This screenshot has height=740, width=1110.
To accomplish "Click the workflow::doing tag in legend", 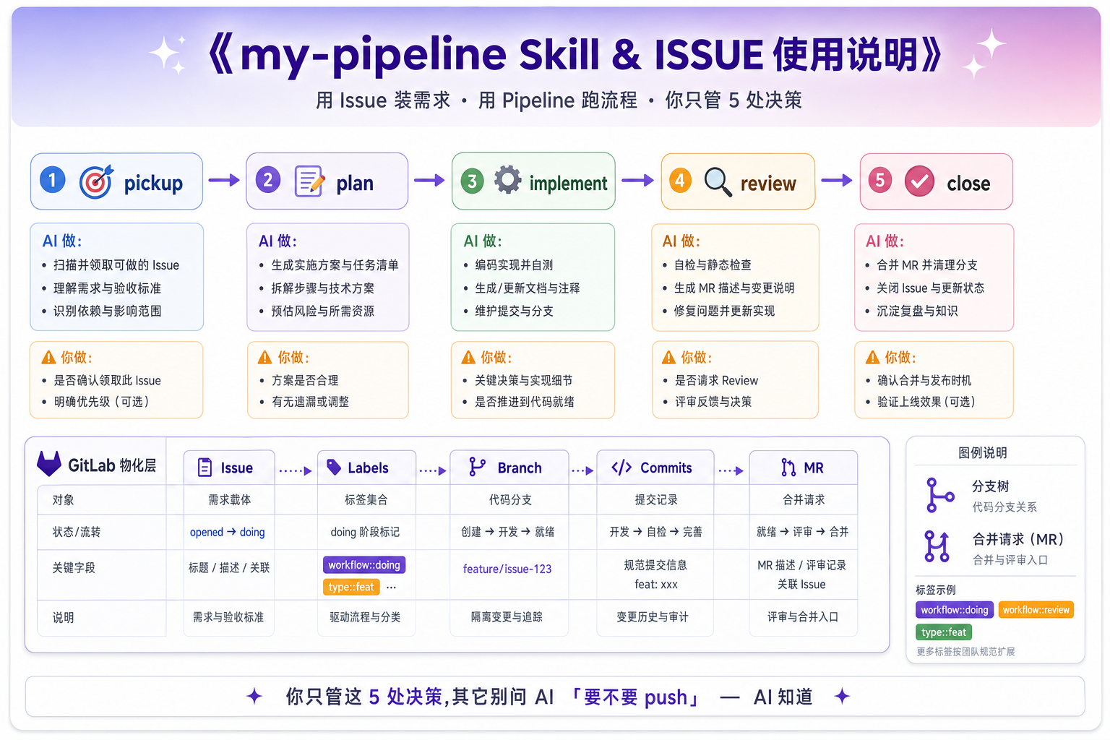I will (955, 610).
